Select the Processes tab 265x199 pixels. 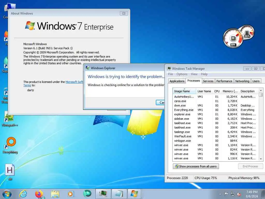tap(194, 81)
